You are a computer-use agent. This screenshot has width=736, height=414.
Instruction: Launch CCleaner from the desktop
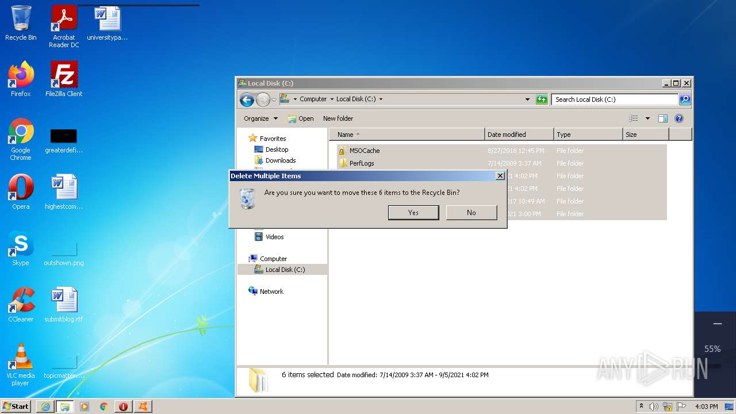[21, 305]
